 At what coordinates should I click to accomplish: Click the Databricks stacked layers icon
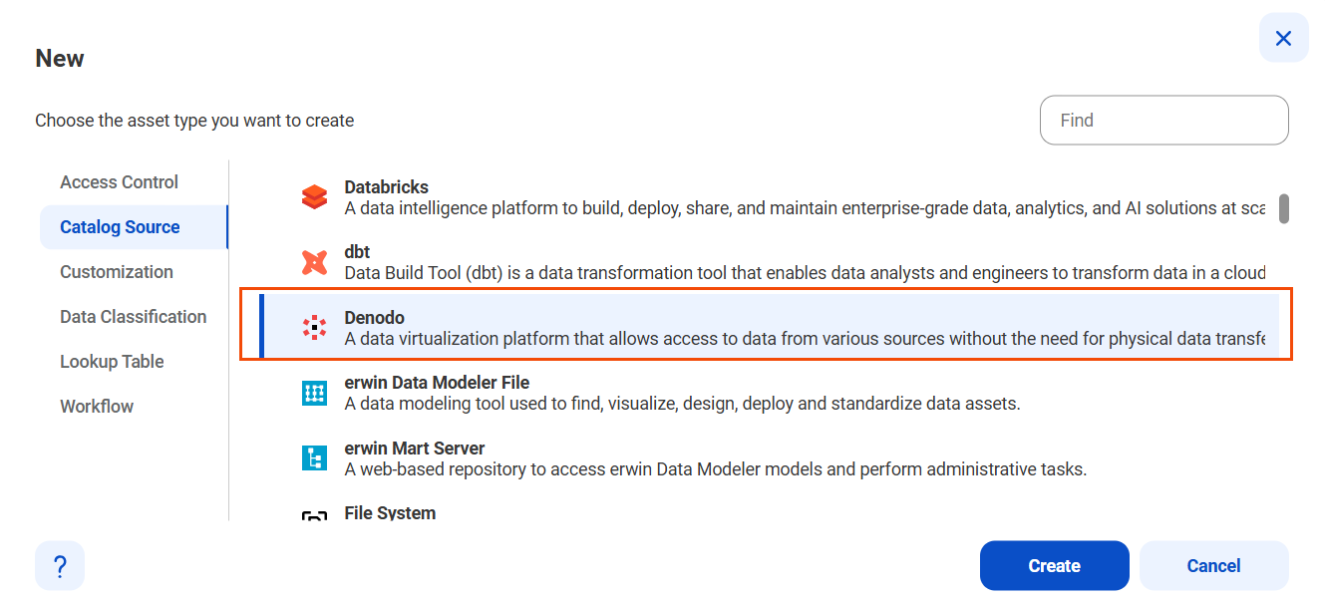point(314,197)
